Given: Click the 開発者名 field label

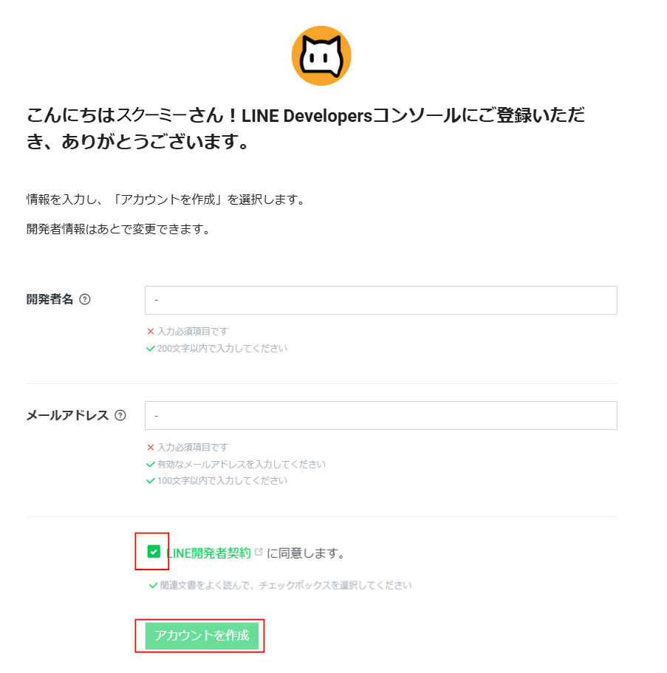Looking at the screenshot, I should pos(49,299).
